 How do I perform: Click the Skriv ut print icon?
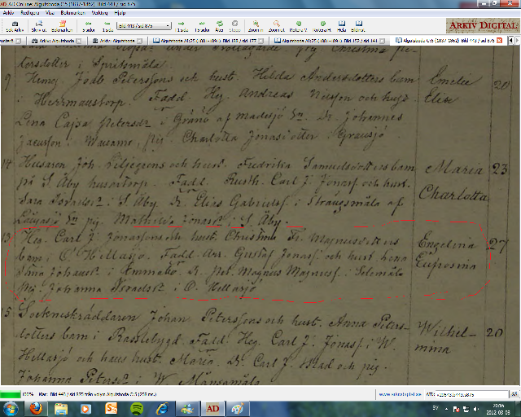pos(37,25)
